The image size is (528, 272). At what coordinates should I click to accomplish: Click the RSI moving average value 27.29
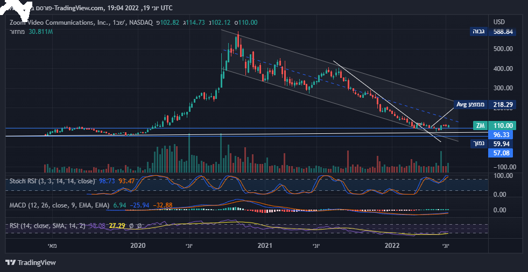tap(117, 226)
